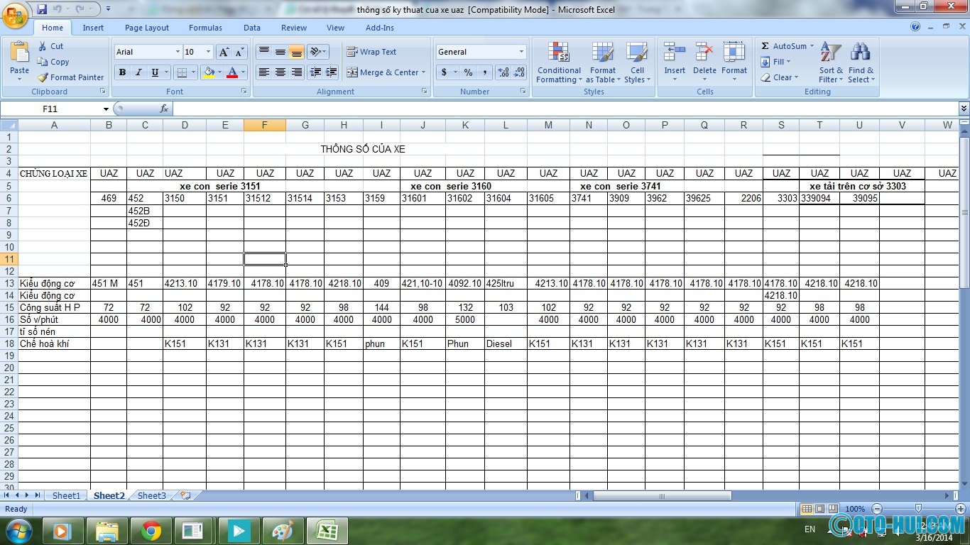Increase the cell indent
970x545 pixels.
(x=332, y=72)
